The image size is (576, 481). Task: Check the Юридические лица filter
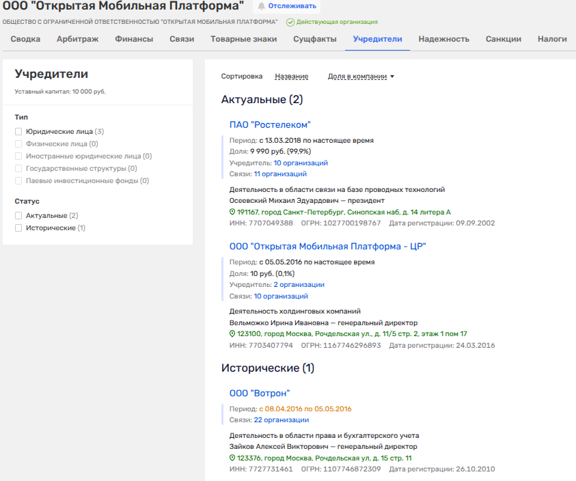click(19, 132)
